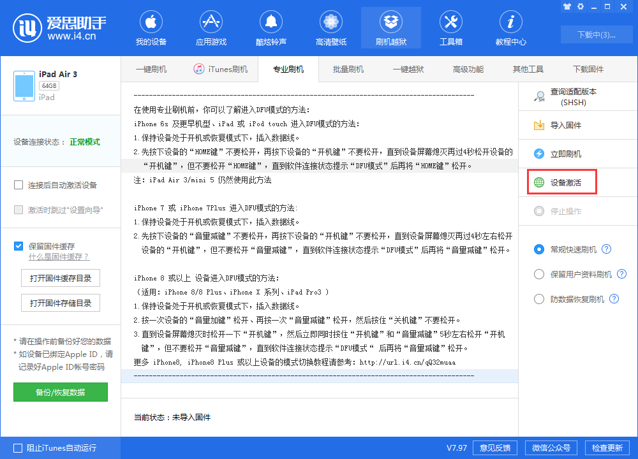Viewport: 638px width, 459px height.
Task: Open the 酷炫铃声 ringtones section
Action: coord(271,27)
